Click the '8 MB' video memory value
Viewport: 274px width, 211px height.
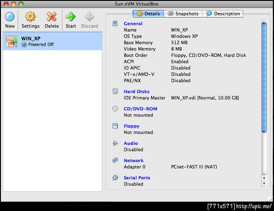click(x=176, y=49)
